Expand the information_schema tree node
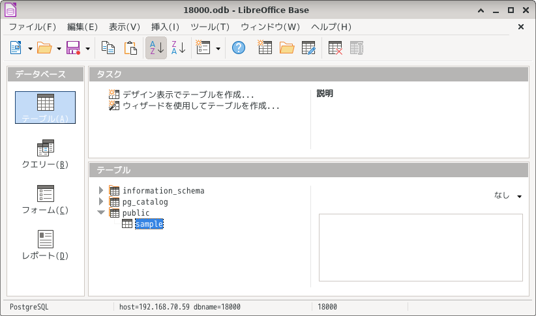 coord(101,190)
